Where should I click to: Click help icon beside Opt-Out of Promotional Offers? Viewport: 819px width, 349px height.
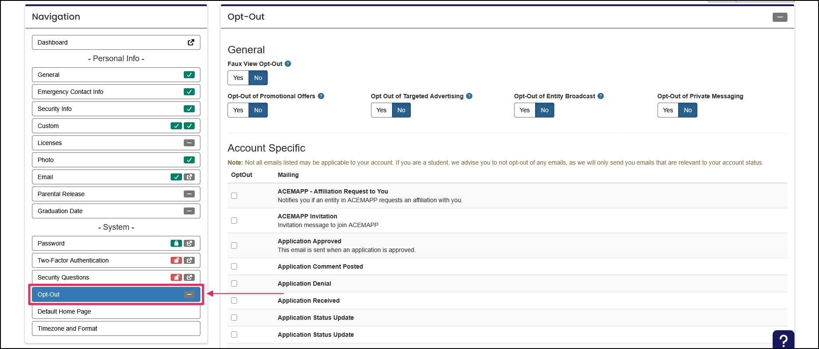[x=321, y=96]
